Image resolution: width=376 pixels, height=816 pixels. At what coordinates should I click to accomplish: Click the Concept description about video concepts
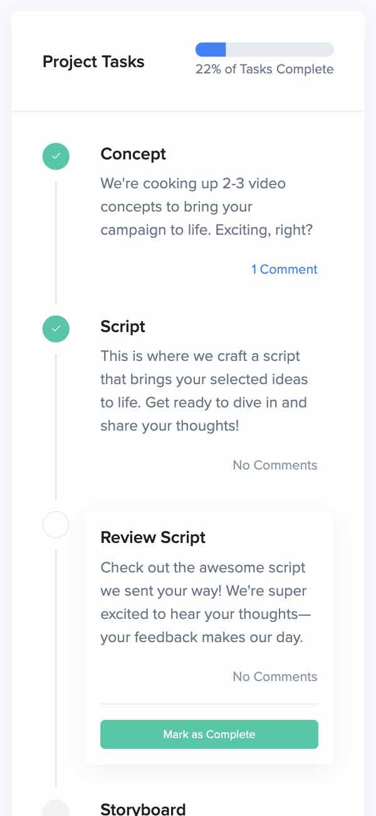point(206,207)
